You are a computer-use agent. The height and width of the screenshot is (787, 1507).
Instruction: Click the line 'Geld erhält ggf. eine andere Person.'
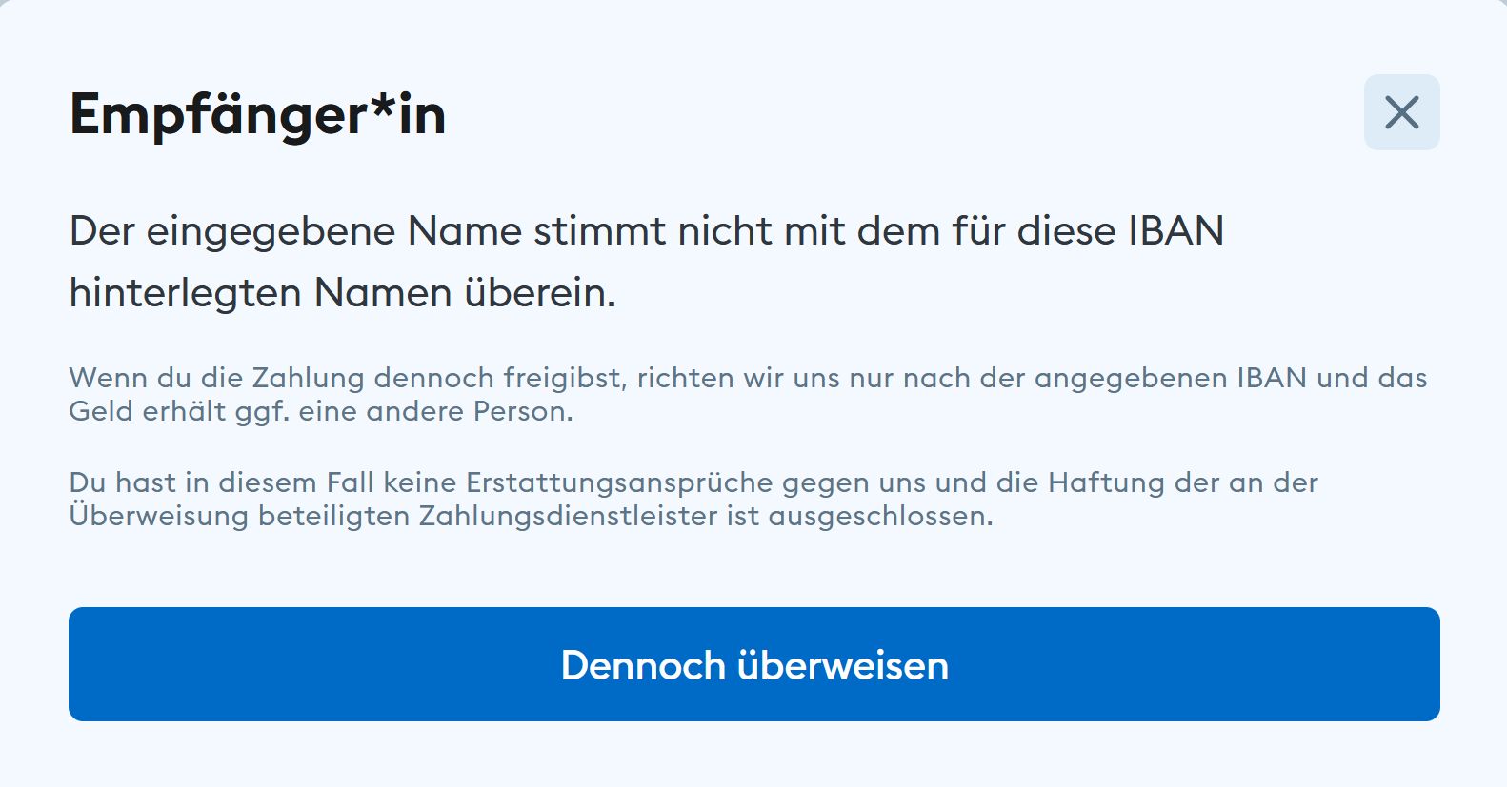(x=321, y=411)
